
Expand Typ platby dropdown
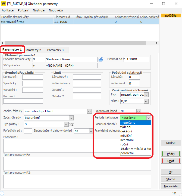click(66, 125)
